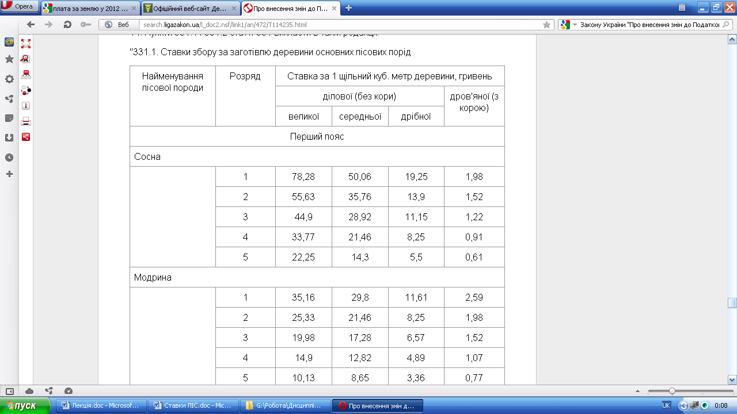Toggle the panels sidebar button at bottom-left
This screenshot has height=414, width=737.
coord(9,390)
